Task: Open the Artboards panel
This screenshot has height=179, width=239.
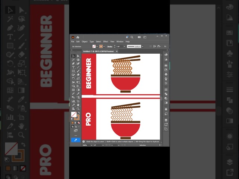Action: tap(166, 129)
